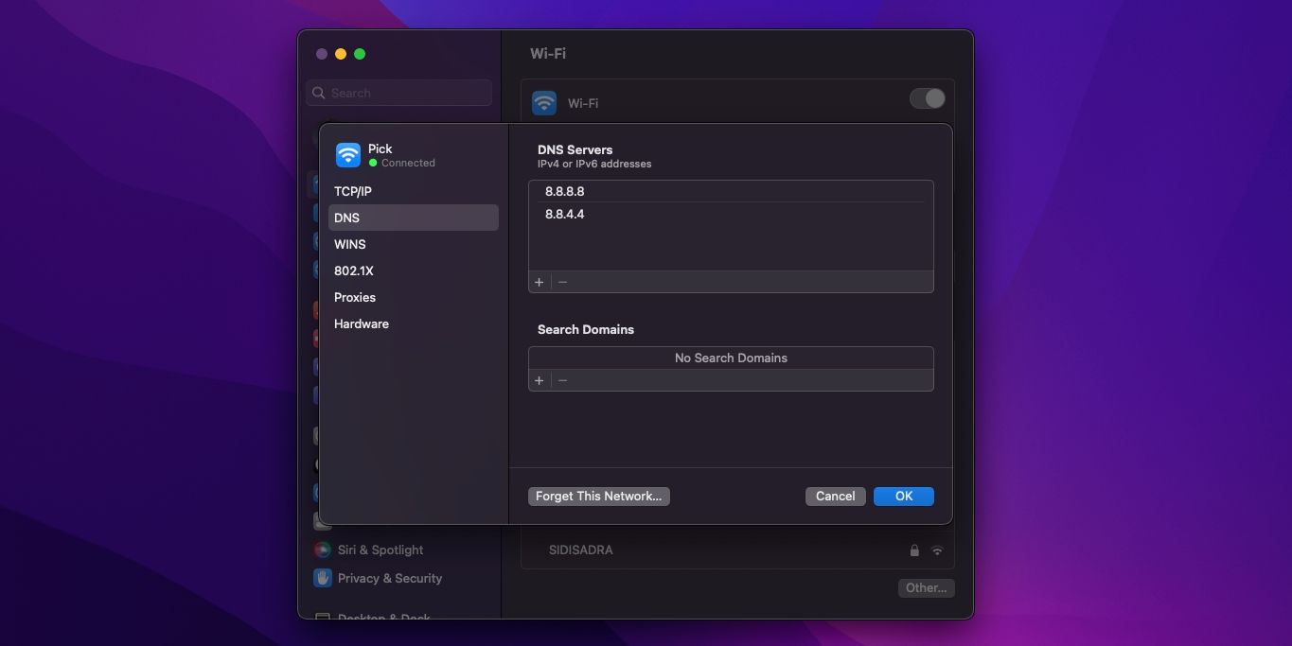Add a search domain via the plus icon
This screenshot has height=646, width=1292.
coord(539,379)
